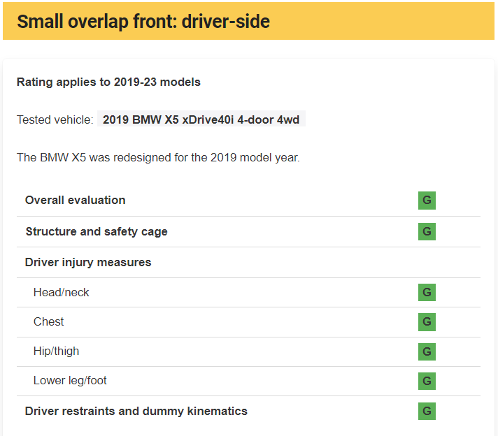Click the Structure and safety cage G badge
Image resolution: width=498 pixels, height=436 pixels.
(x=427, y=231)
